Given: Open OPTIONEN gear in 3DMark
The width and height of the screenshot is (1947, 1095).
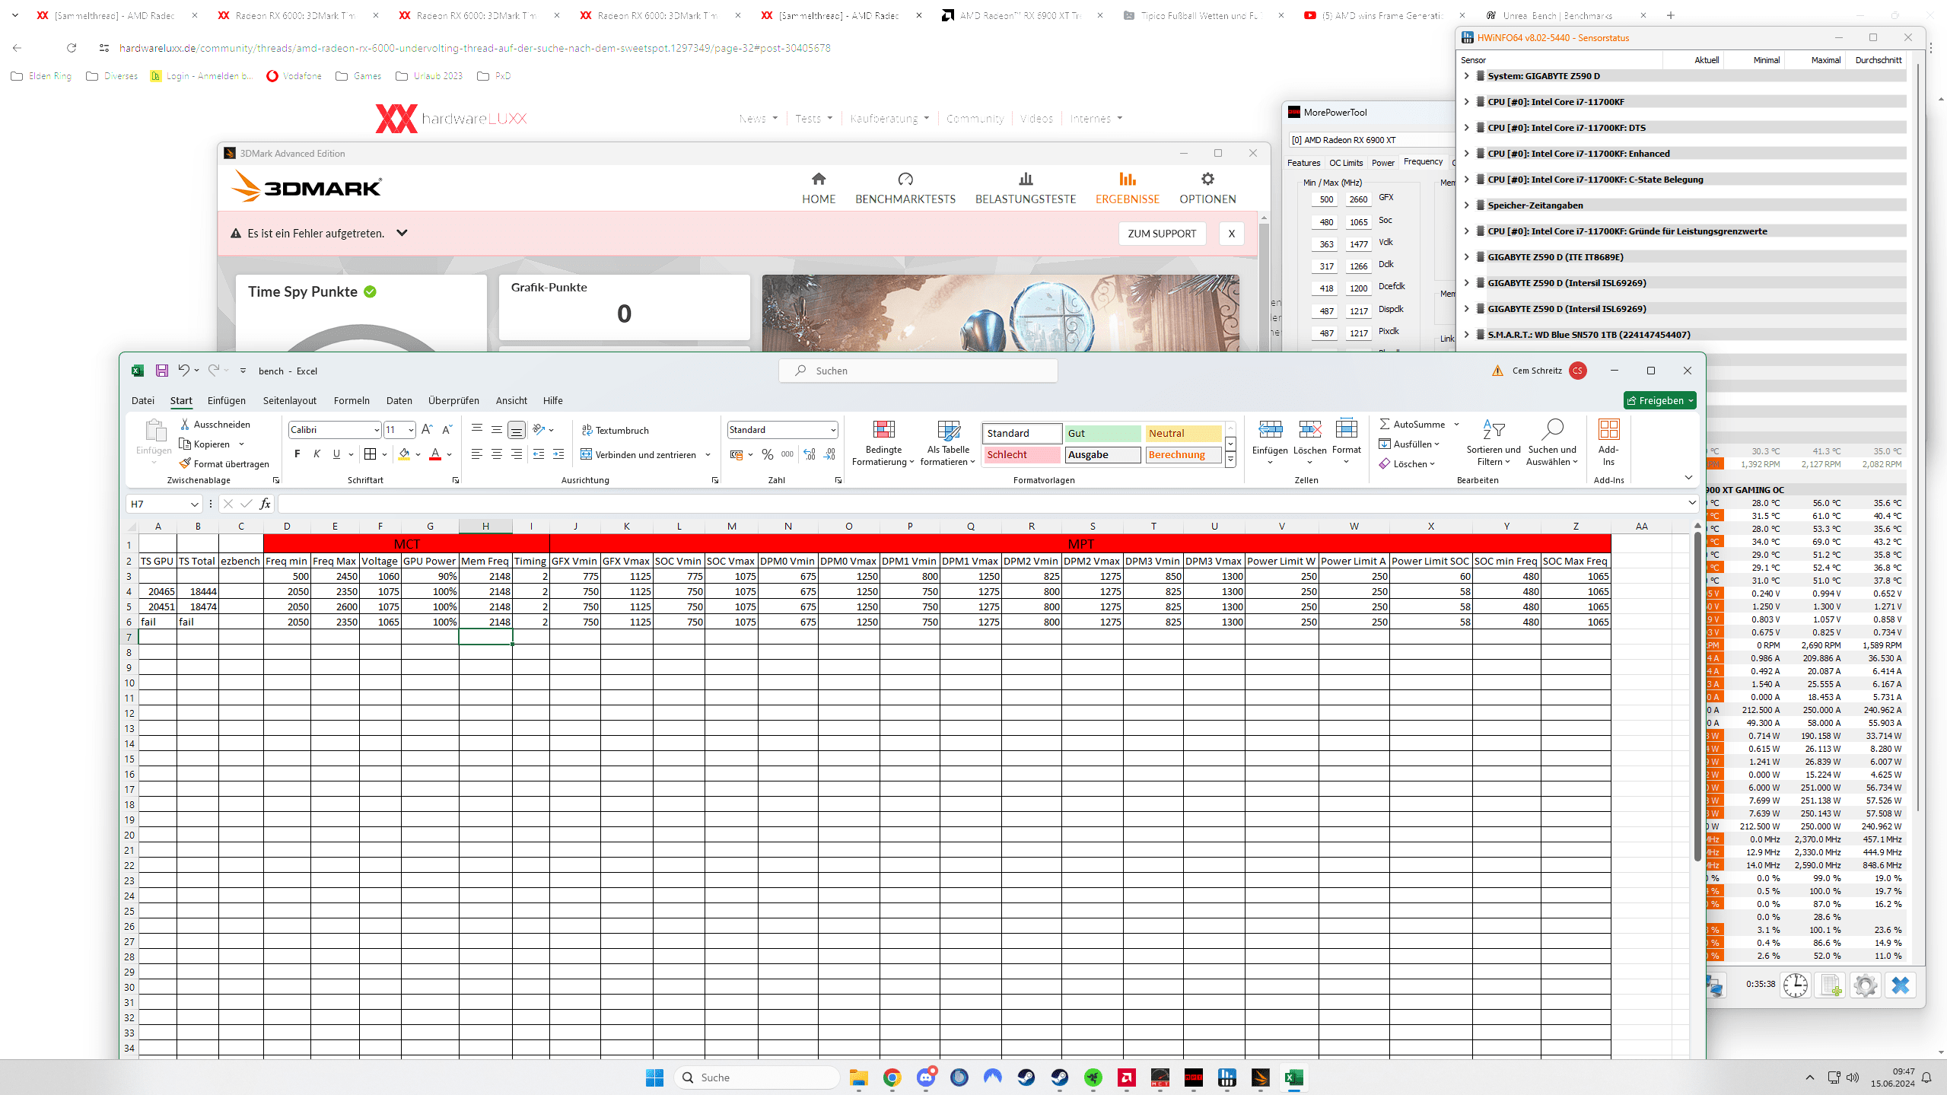Looking at the screenshot, I should tap(1207, 188).
